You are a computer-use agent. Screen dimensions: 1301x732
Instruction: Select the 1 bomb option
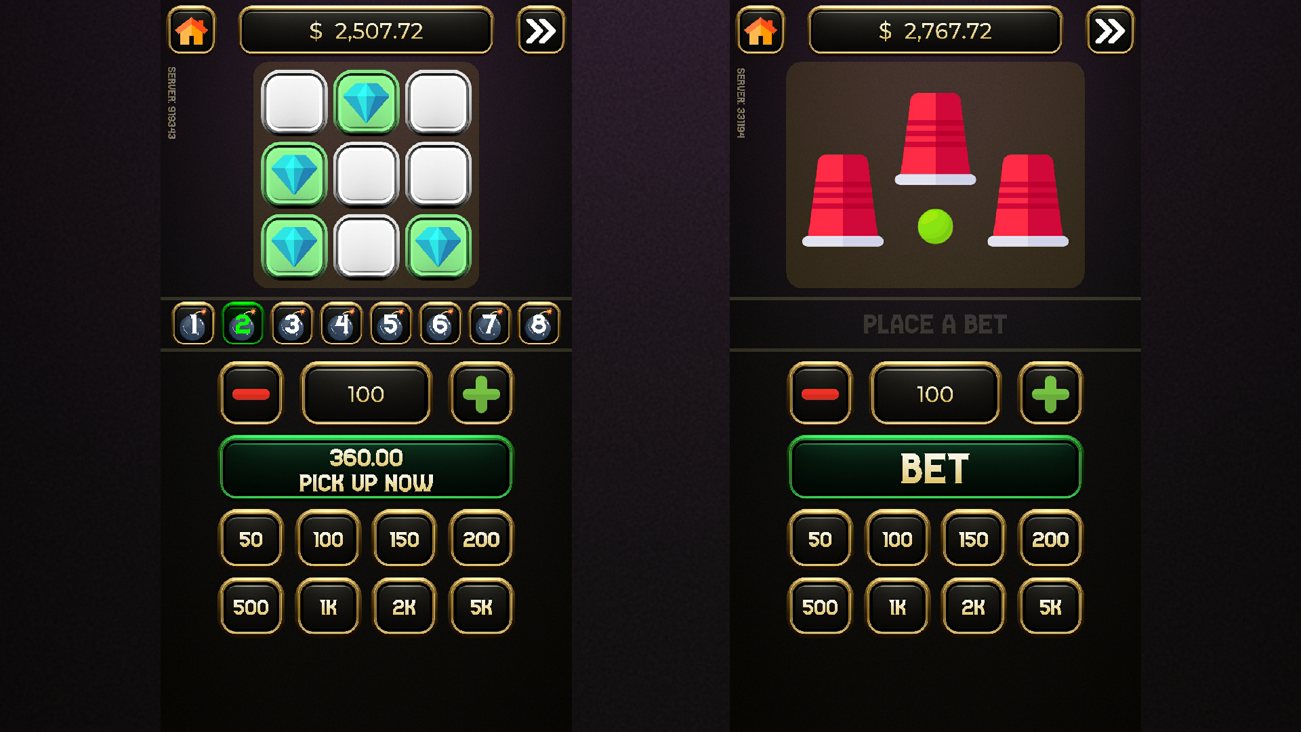tap(193, 324)
